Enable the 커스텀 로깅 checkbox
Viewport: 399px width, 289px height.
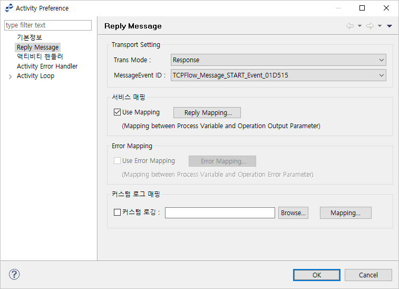[x=118, y=213]
